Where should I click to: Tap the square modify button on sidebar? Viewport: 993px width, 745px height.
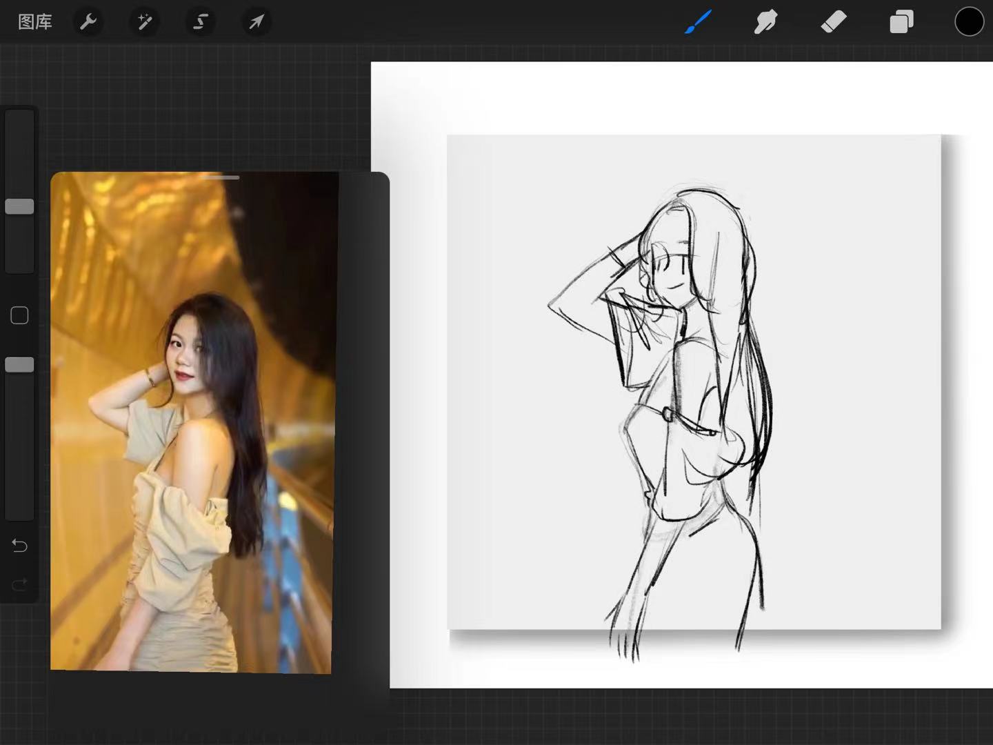(19, 316)
